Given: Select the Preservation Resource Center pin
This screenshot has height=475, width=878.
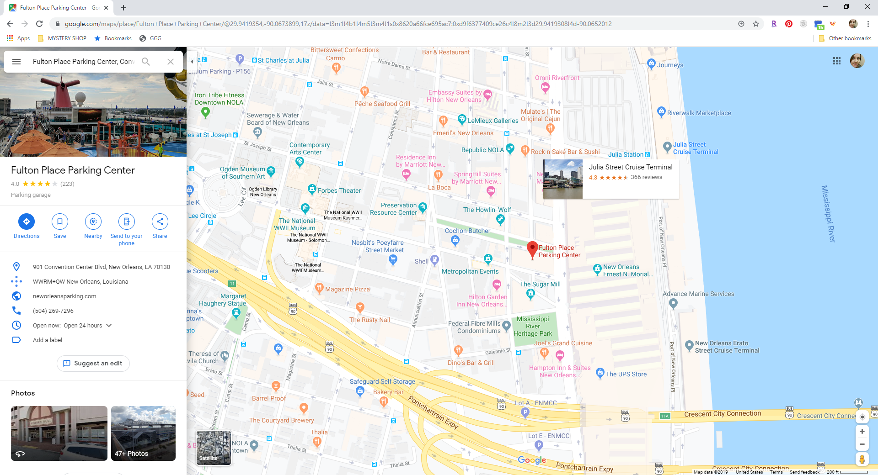Looking at the screenshot, I should [x=423, y=208].
